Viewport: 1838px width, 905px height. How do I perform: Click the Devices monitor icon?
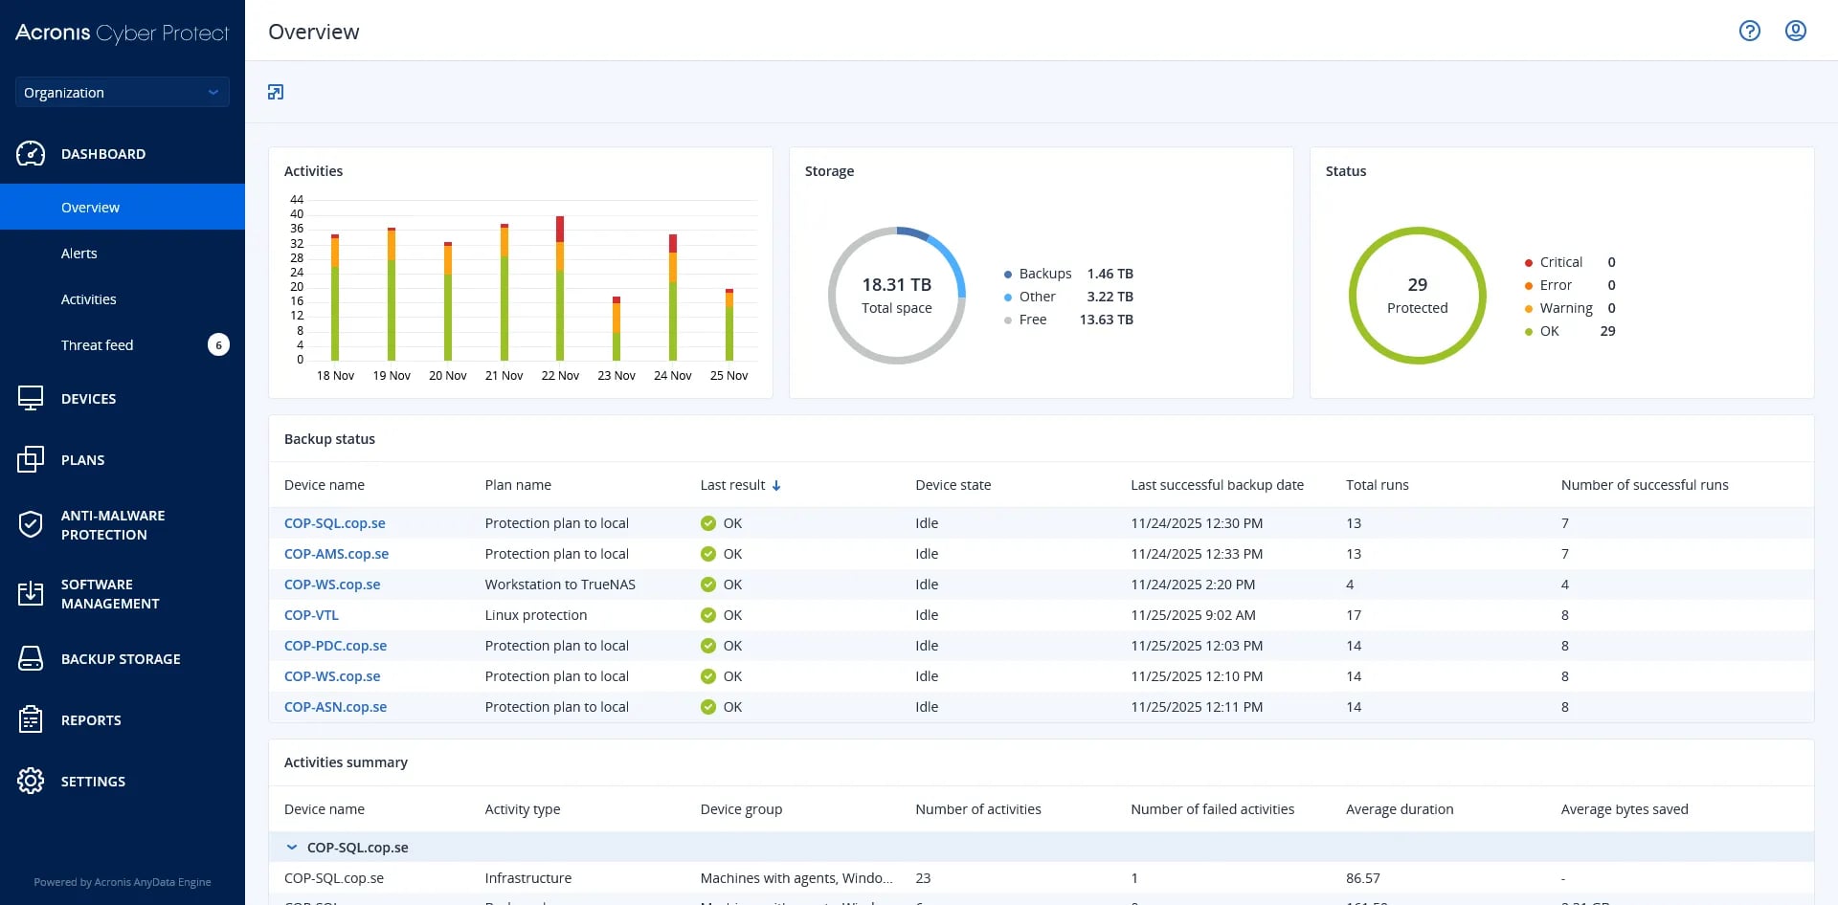pyautogui.click(x=31, y=399)
